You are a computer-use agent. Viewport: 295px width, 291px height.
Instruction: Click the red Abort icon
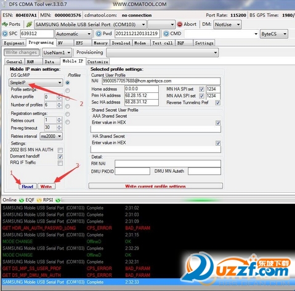pos(180,25)
